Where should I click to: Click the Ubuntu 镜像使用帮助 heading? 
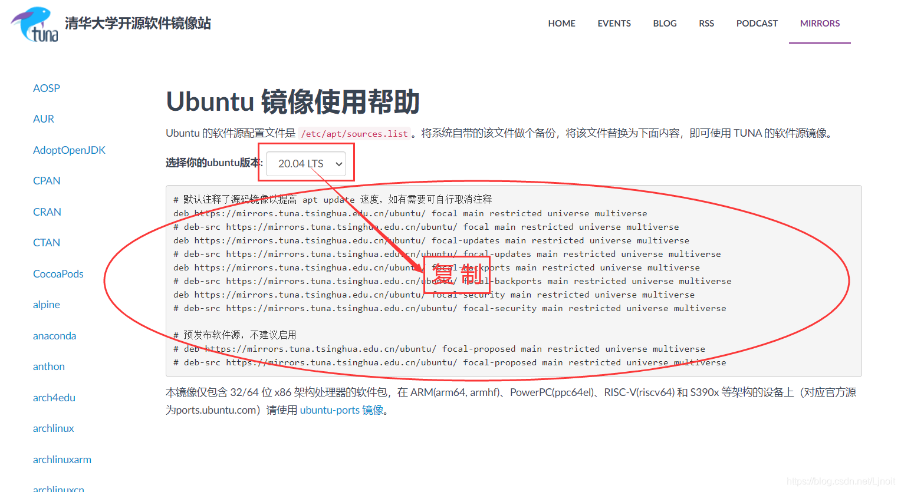tap(293, 101)
